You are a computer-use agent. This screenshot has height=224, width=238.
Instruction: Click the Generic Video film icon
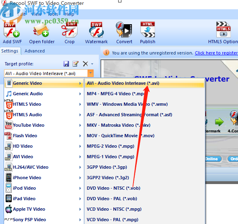click(x=9, y=83)
